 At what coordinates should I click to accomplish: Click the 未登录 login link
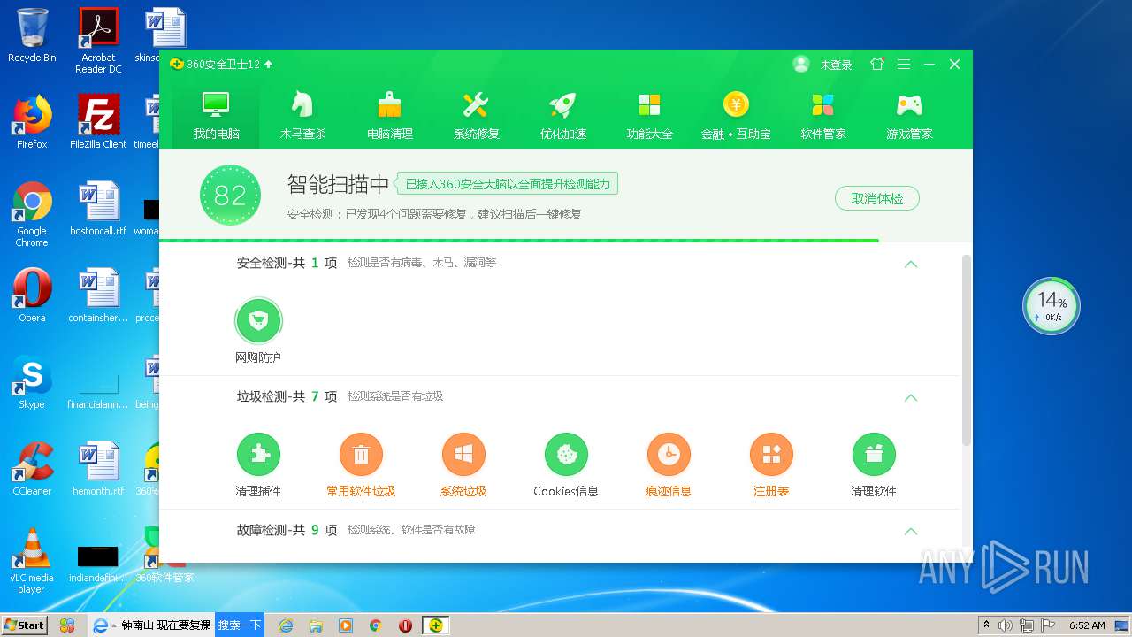coord(836,65)
